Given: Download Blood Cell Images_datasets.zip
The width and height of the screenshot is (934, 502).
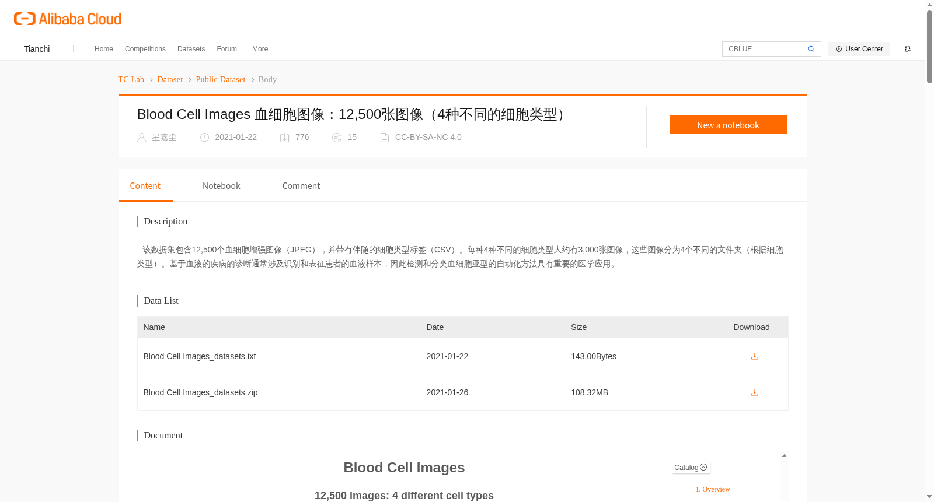Looking at the screenshot, I should pos(754,392).
